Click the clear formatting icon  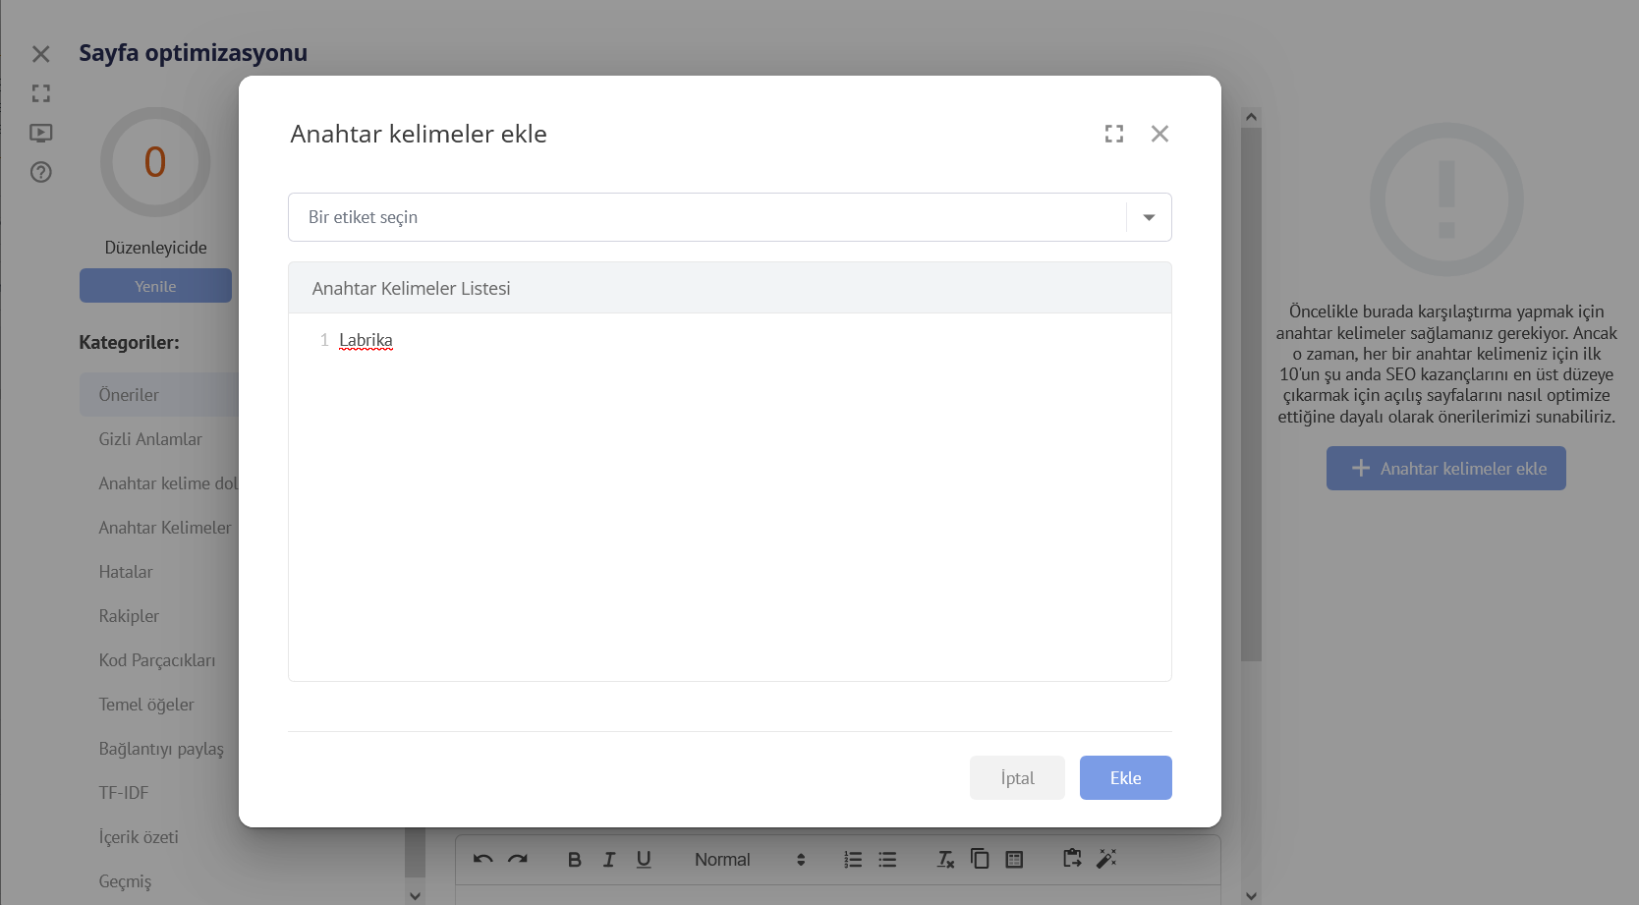(945, 859)
